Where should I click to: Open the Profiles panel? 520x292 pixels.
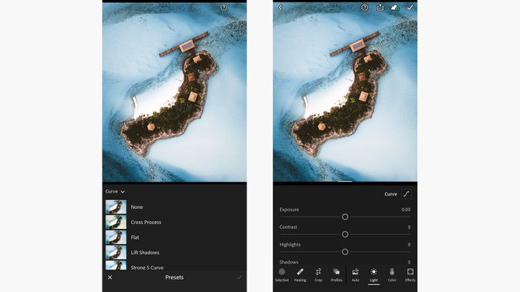point(337,275)
